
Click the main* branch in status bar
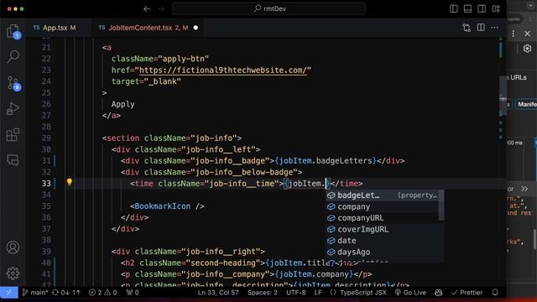[x=35, y=293]
